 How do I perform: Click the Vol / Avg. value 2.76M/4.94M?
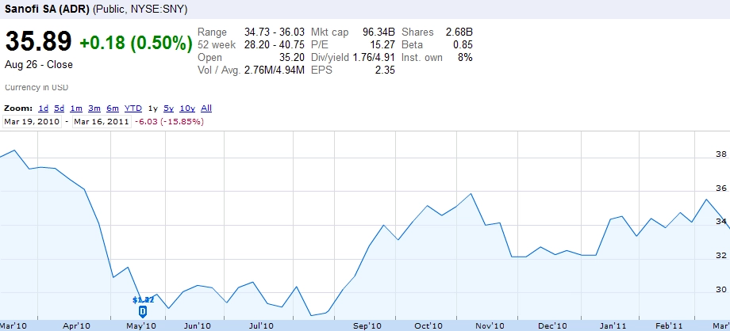pos(275,70)
